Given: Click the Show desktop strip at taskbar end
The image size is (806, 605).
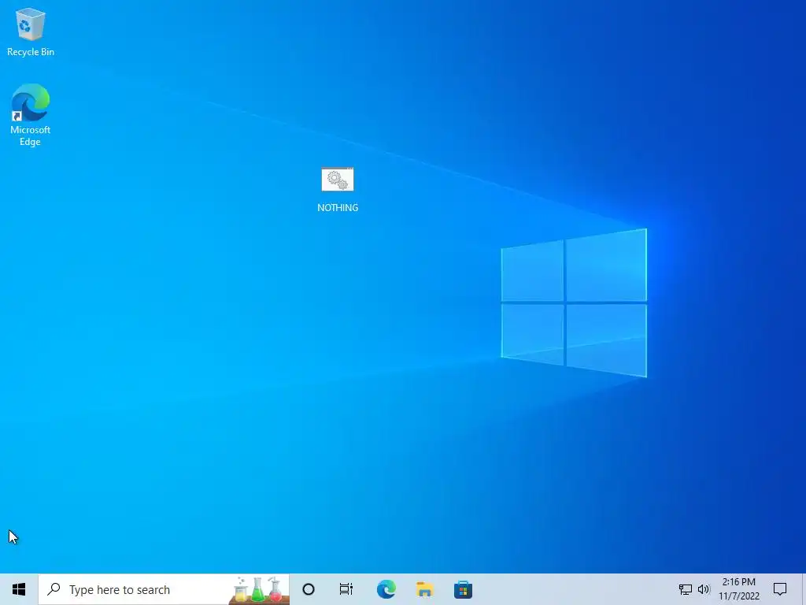Looking at the screenshot, I should pyautogui.click(x=804, y=589).
